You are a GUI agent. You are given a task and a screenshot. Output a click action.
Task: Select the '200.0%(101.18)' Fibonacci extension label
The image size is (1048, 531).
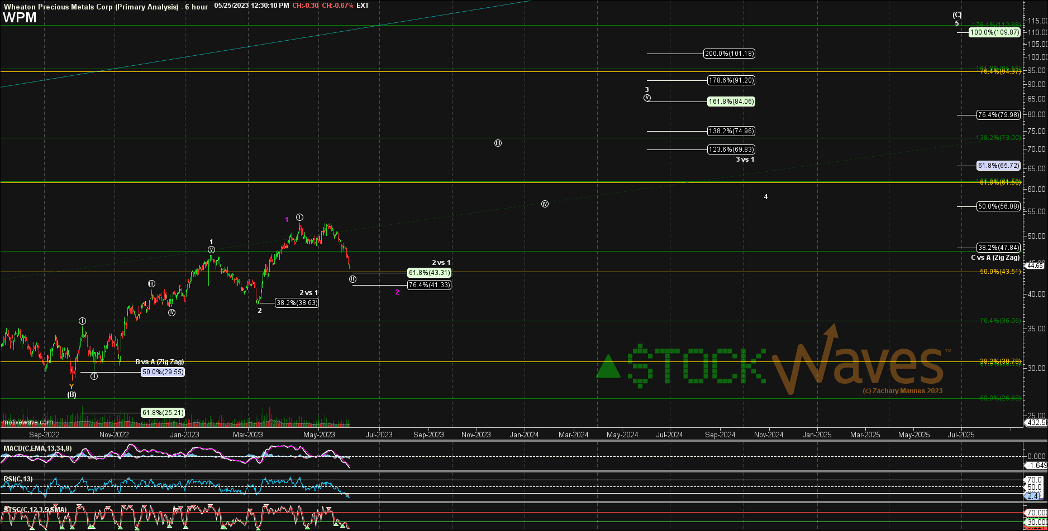(x=730, y=54)
